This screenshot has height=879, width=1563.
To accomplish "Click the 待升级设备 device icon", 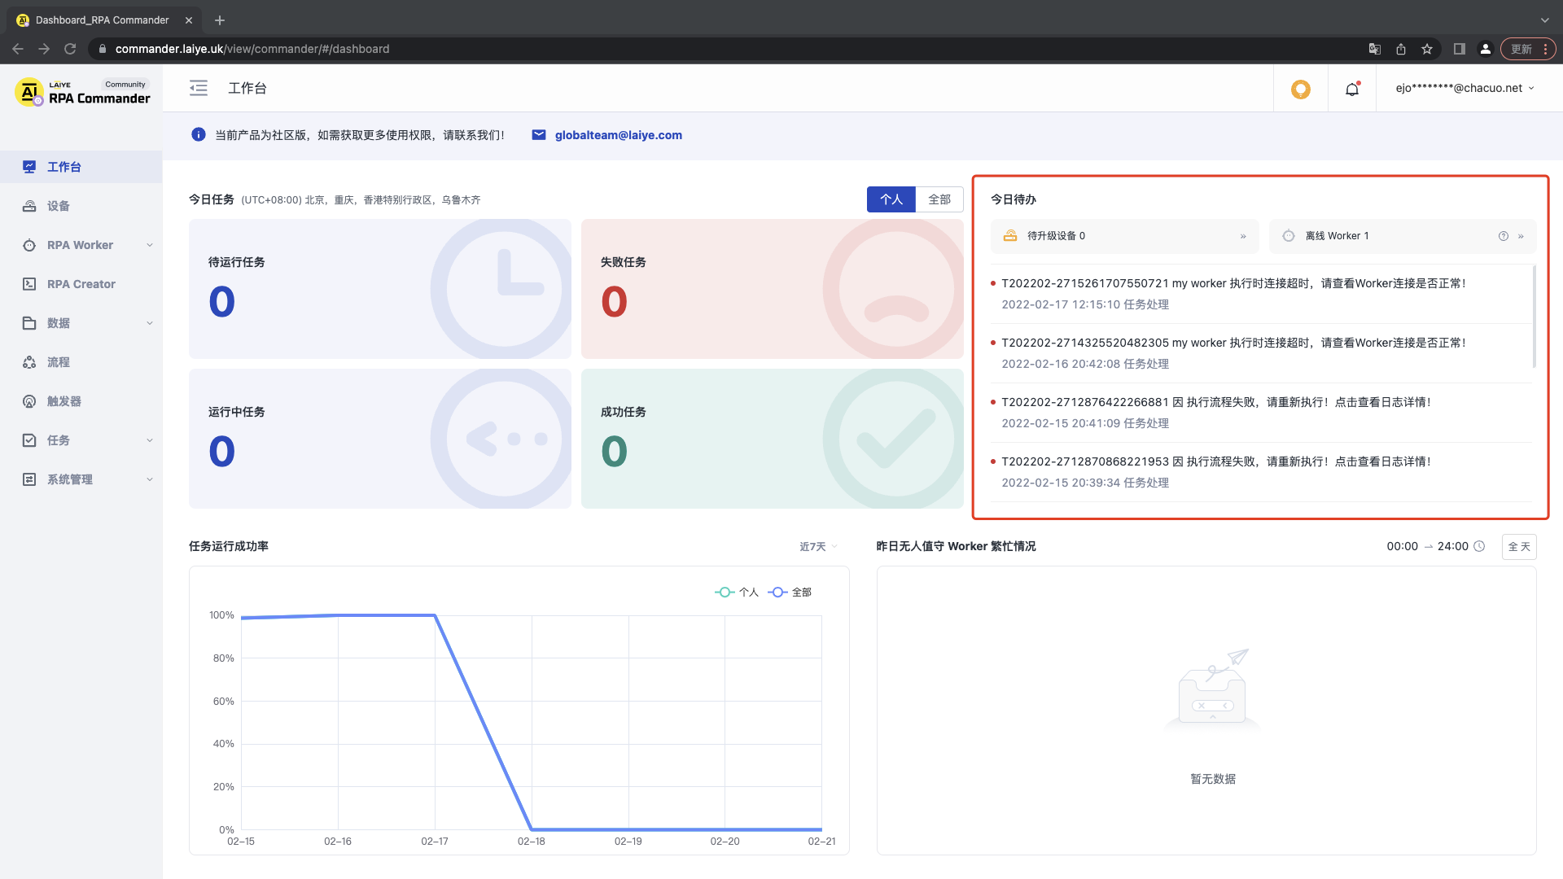I will tap(1010, 236).
